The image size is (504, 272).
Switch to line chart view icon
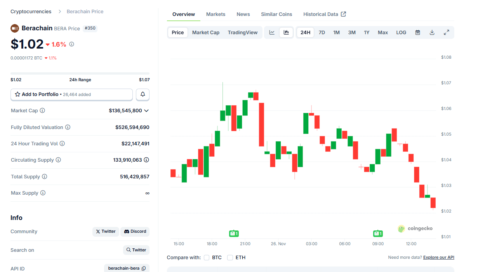[272, 33]
